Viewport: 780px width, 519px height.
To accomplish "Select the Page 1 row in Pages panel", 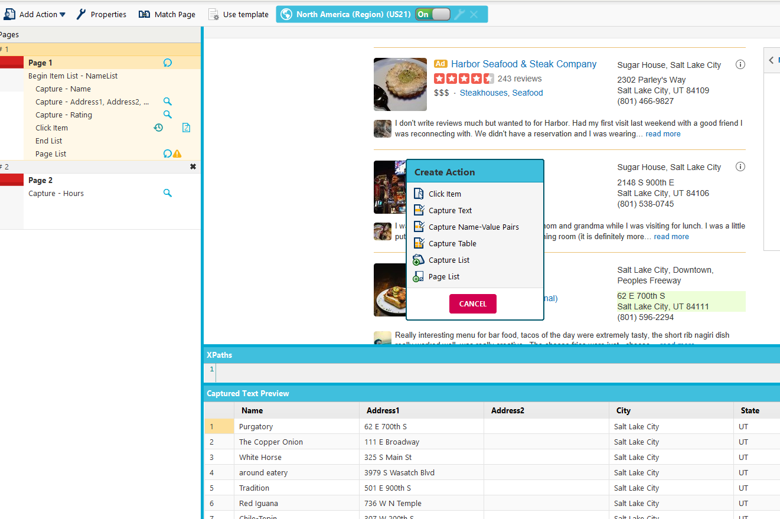I will coord(112,63).
